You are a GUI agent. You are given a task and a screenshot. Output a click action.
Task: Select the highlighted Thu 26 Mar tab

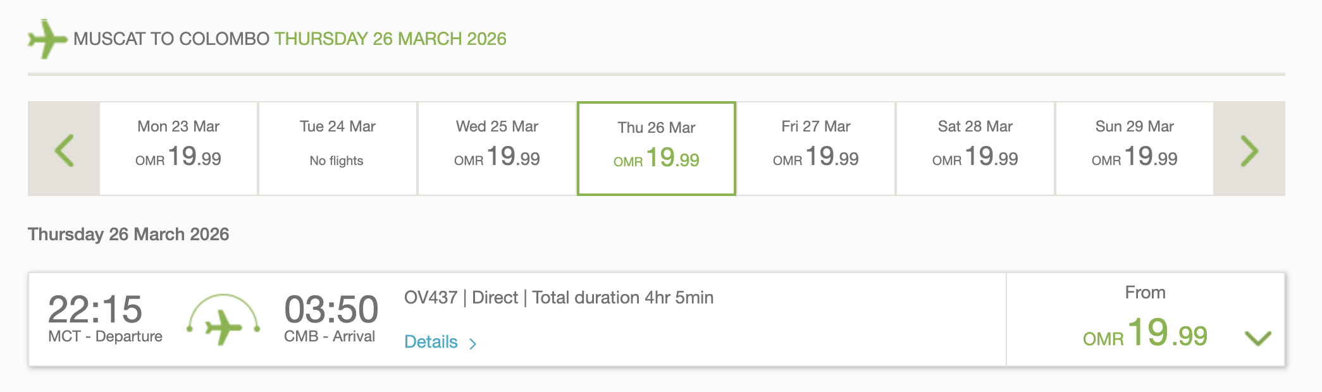[x=657, y=149]
